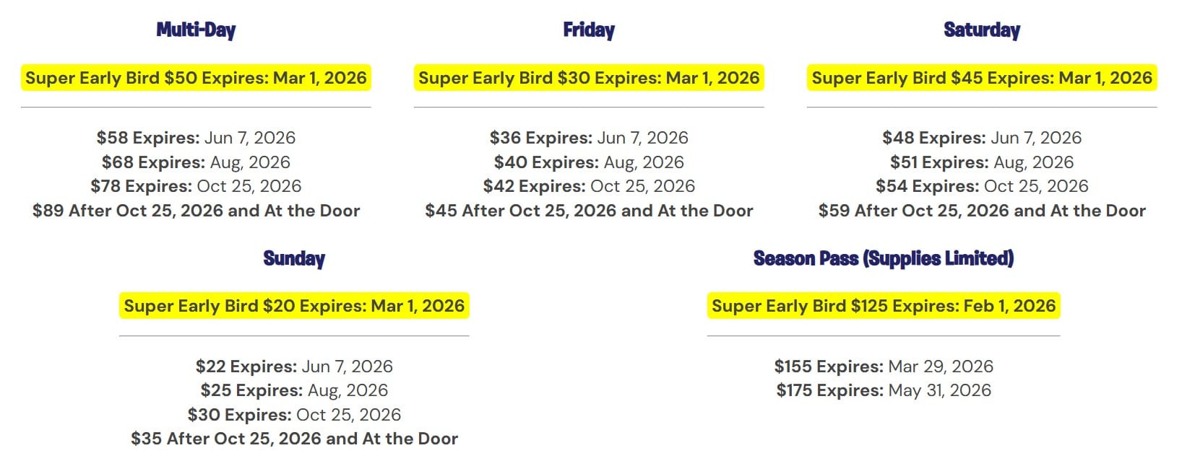This screenshot has width=1182, height=461.
Task: Click the Multi-Day ticket heading
Action: [196, 30]
